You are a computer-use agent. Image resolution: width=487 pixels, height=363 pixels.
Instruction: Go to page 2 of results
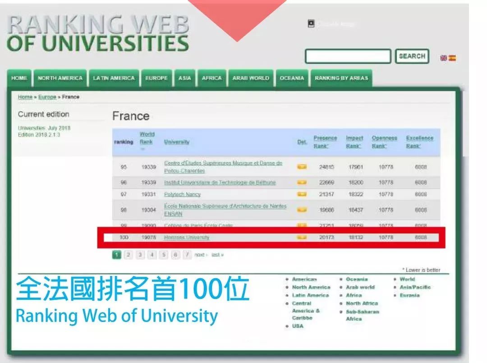tap(128, 255)
